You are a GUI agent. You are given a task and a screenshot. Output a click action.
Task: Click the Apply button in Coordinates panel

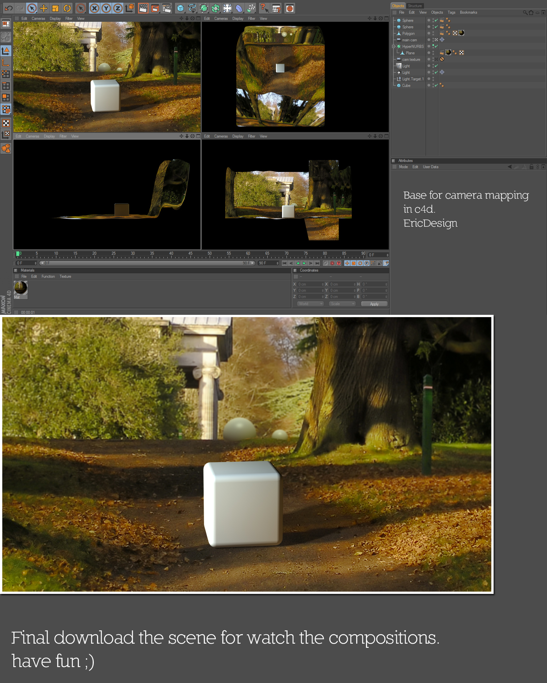374,304
